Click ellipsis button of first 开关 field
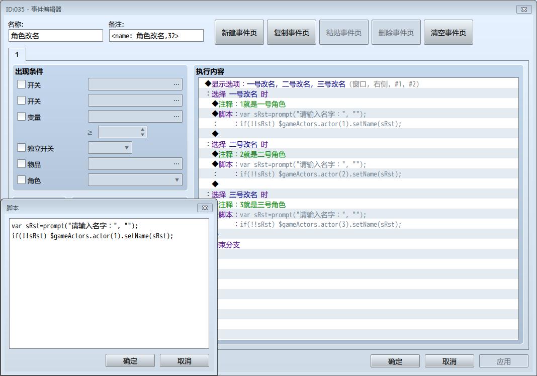This screenshot has height=376, width=537. (176, 84)
